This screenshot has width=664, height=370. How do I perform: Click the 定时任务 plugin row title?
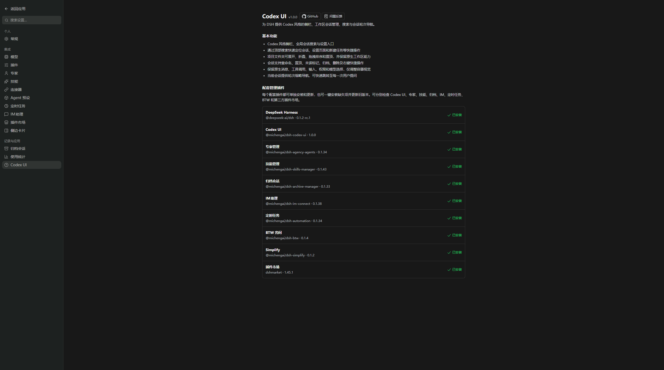tap(273, 215)
